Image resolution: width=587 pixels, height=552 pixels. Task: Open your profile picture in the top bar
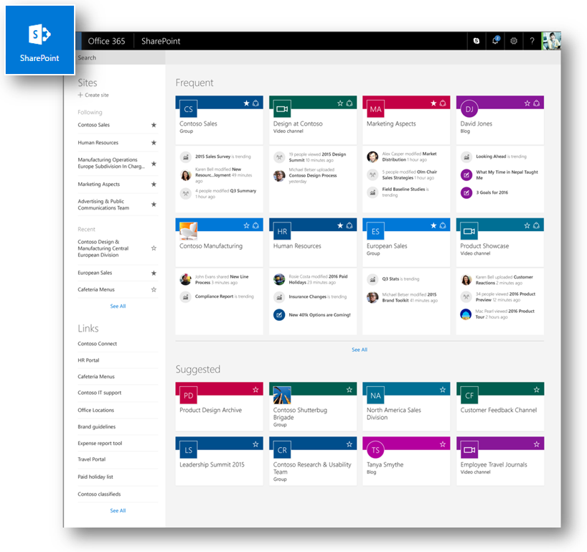(x=551, y=41)
